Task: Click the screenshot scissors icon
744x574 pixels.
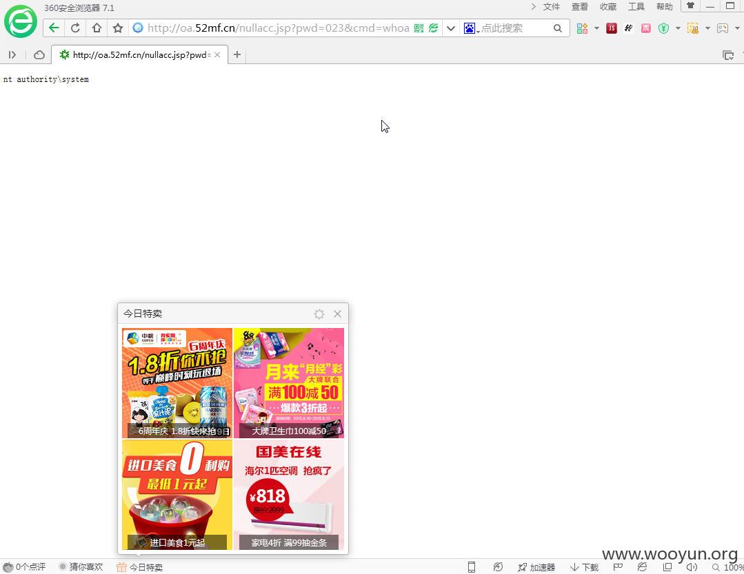Action: (693, 28)
